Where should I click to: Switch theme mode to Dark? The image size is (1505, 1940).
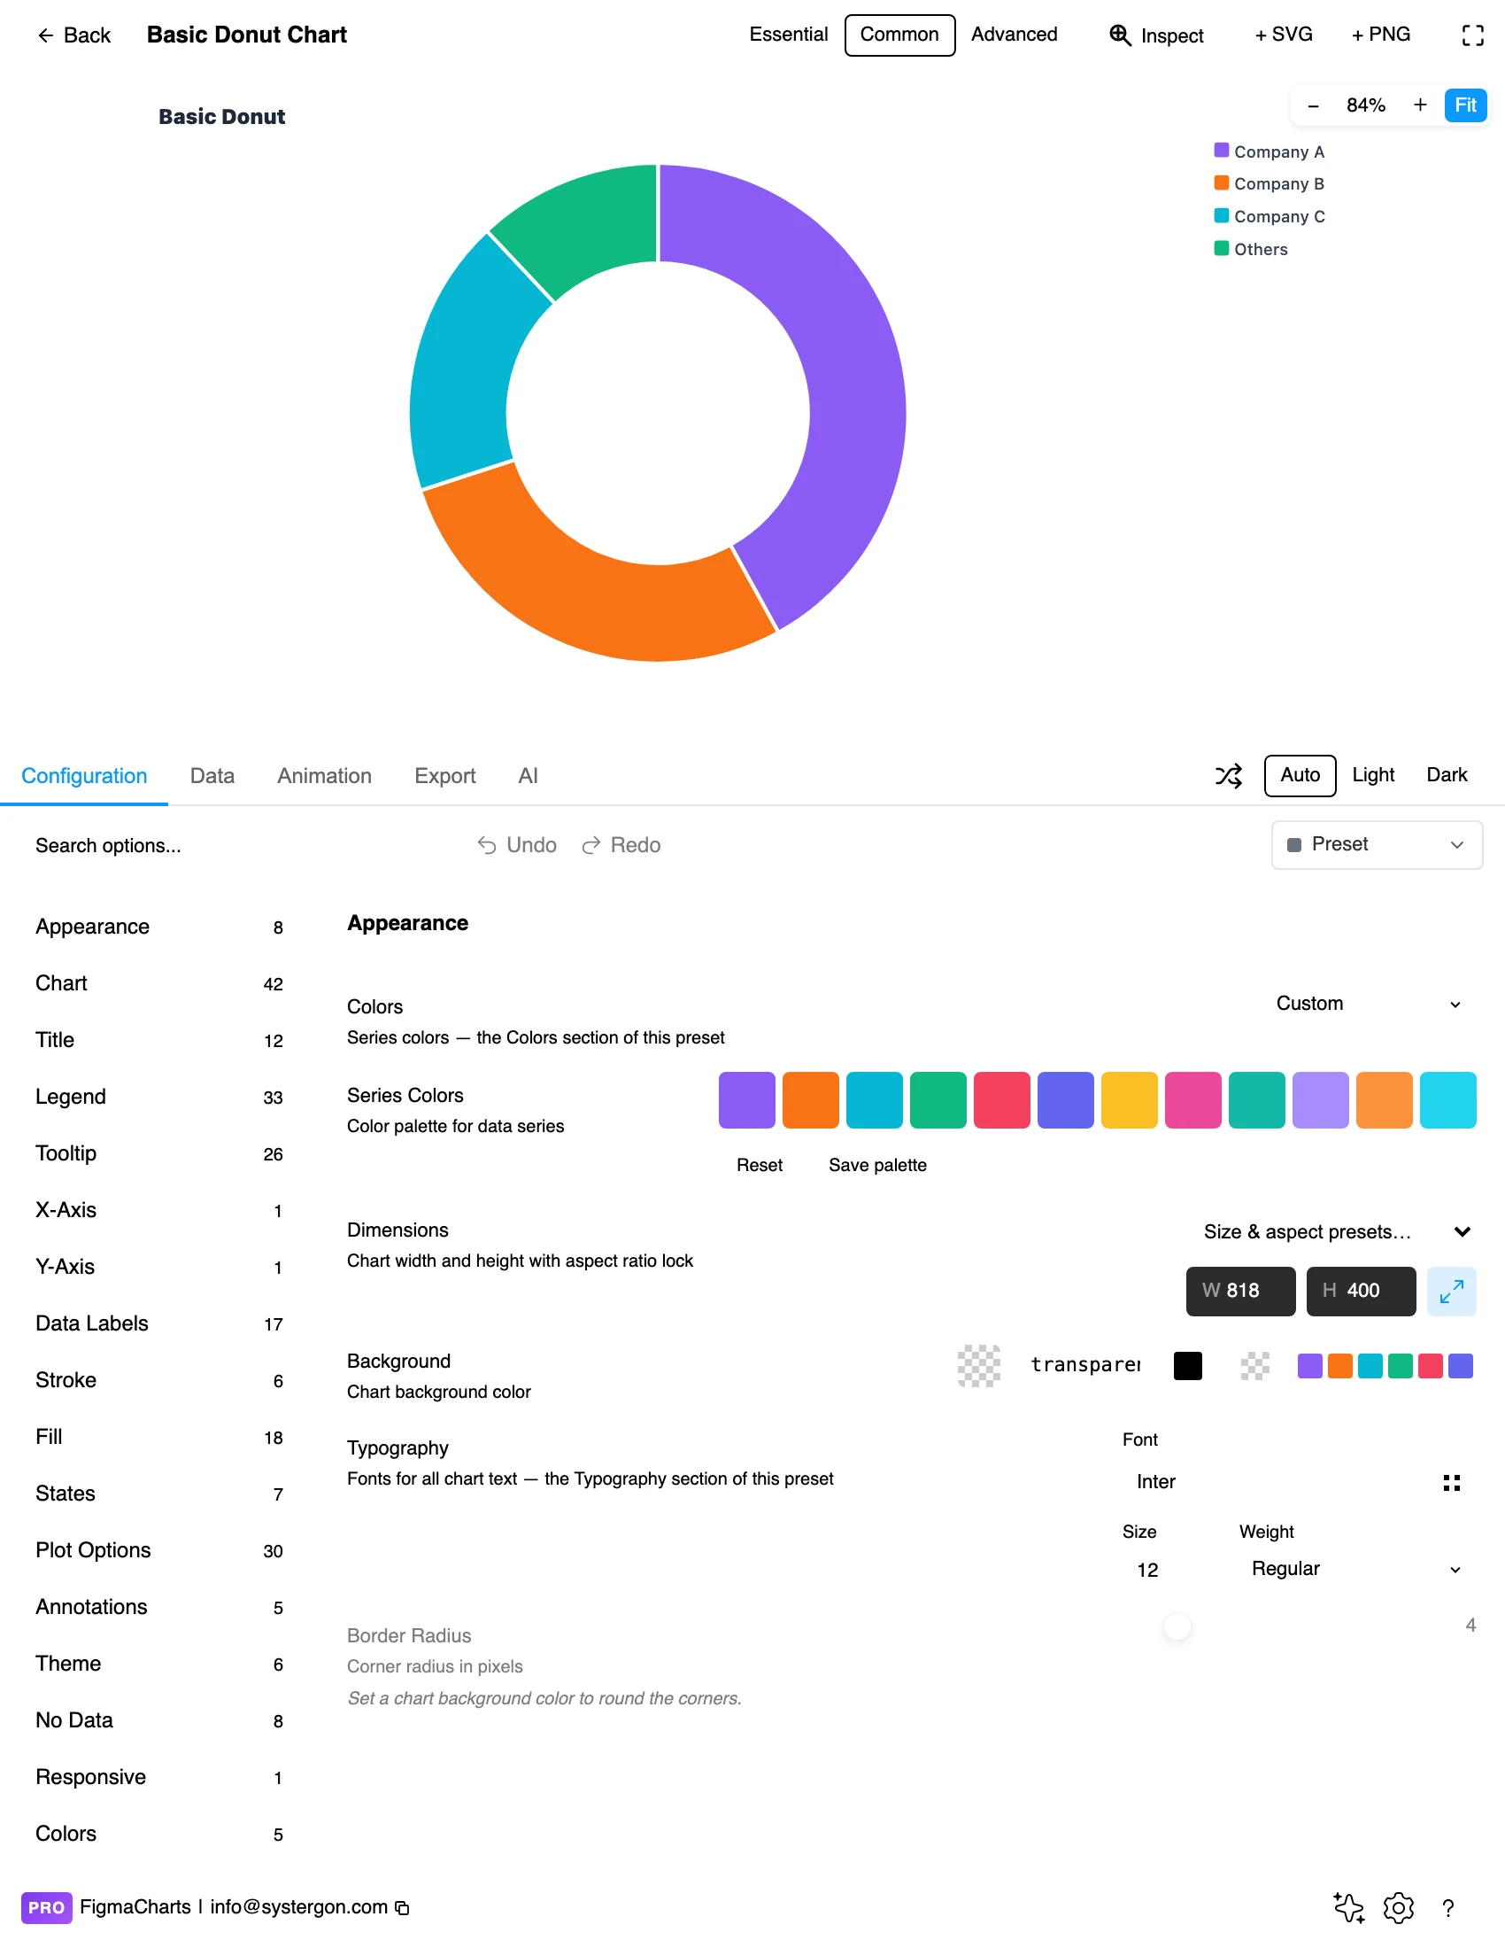(x=1447, y=775)
